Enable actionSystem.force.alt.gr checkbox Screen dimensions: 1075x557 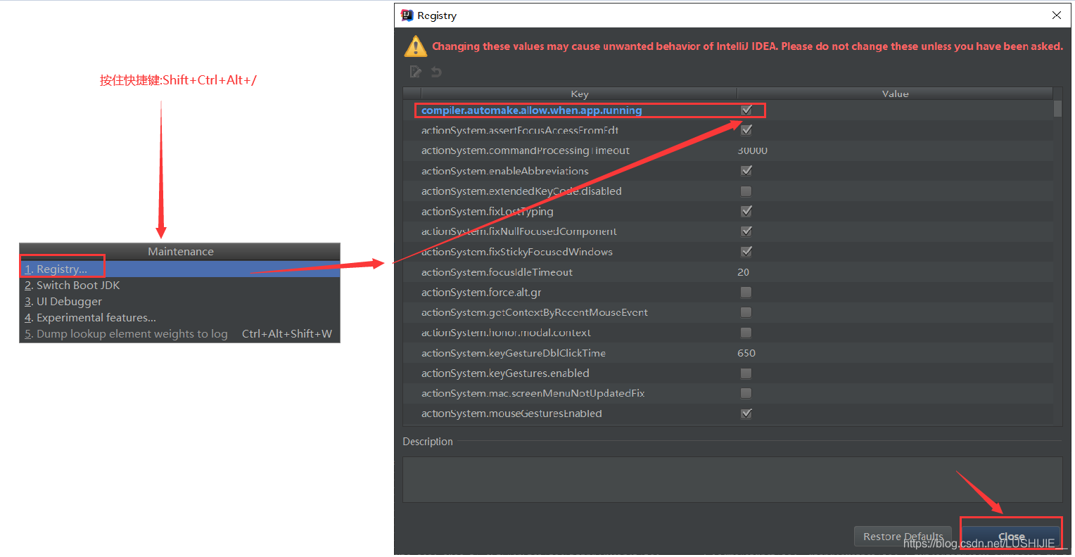coord(746,292)
